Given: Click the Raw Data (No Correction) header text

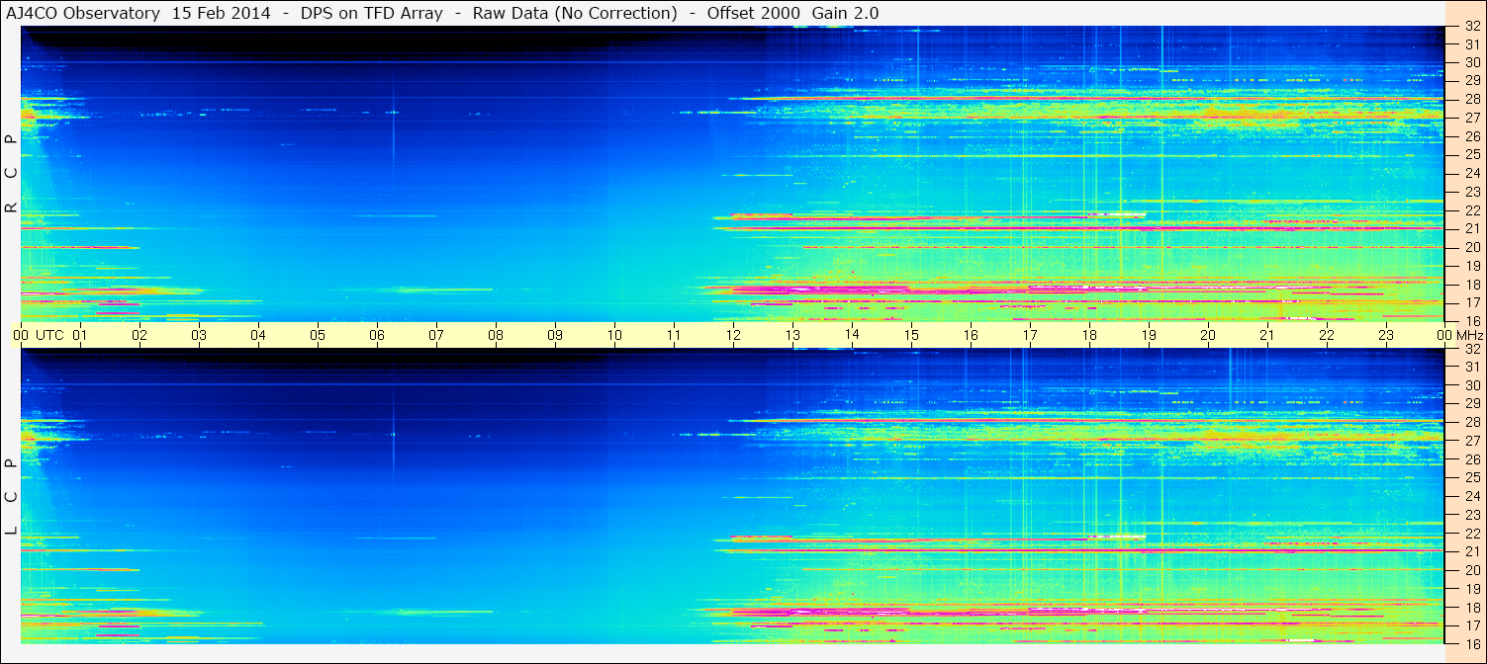Looking at the screenshot, I should pos(575,13).
